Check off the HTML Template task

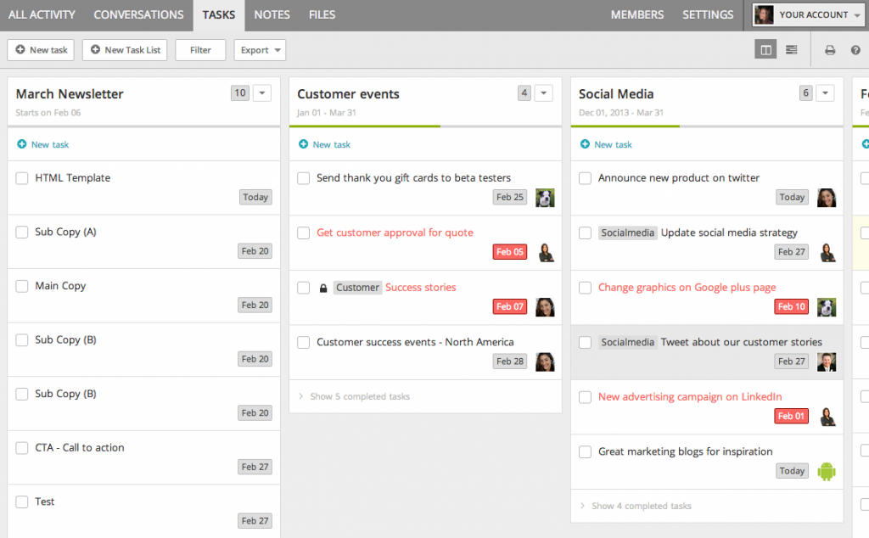[21, 178]
